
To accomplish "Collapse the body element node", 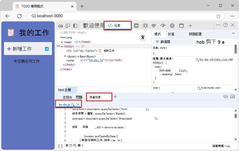I will pos(62,47).
